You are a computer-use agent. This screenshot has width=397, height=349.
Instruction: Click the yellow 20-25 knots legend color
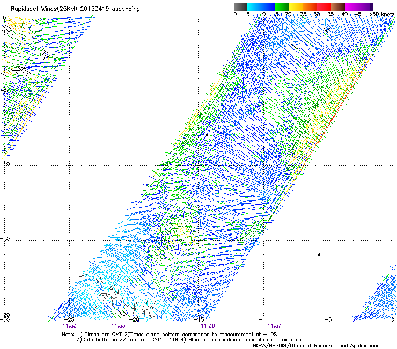pyautogui.click(x=296, y=6)
